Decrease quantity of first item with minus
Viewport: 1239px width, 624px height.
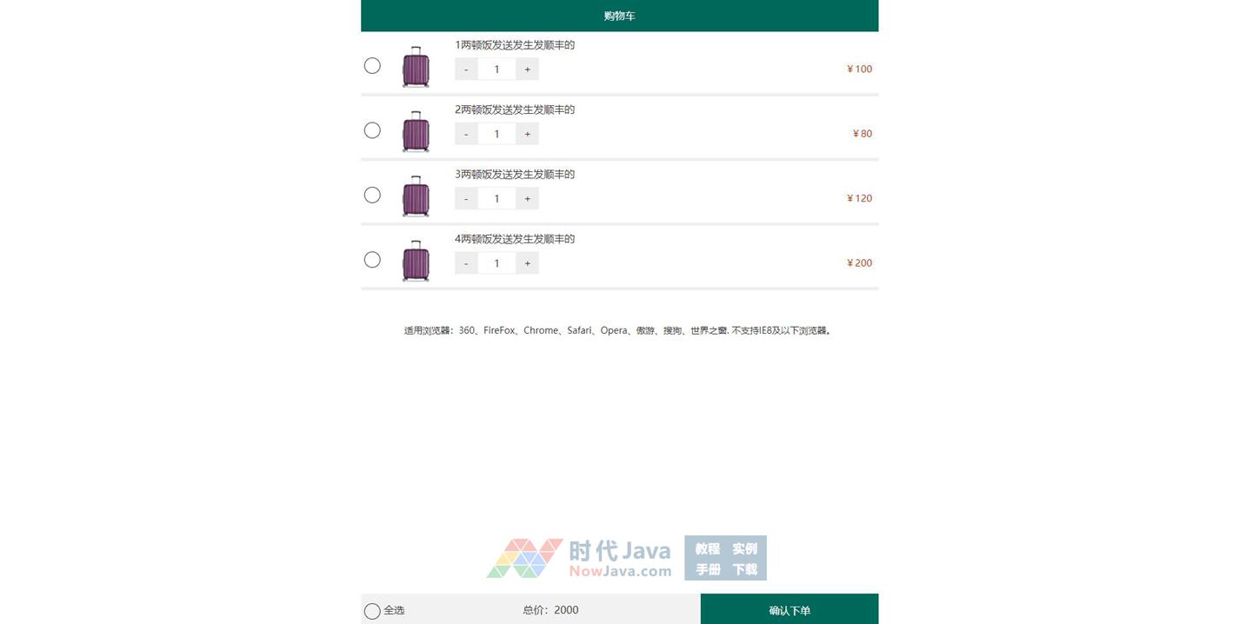(x=466, y=69)
